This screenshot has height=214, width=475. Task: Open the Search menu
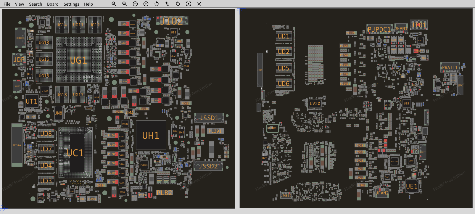(x=36, y=4)
